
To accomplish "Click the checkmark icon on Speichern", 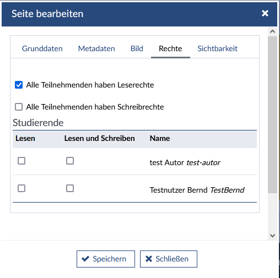I will tap(85, 259).
